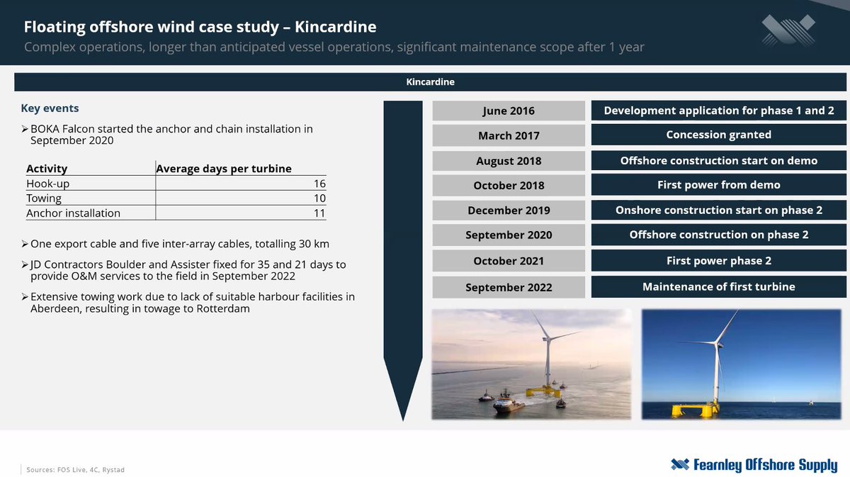Viewport: 850px width, 477px height.
Task: Click the value 16 in the Hook-up row
Action: pos(319,184)
